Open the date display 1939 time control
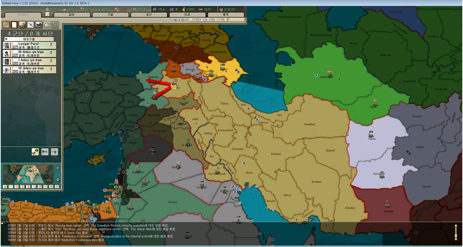Viewport: 463px width, 247px height. point(208,19)
